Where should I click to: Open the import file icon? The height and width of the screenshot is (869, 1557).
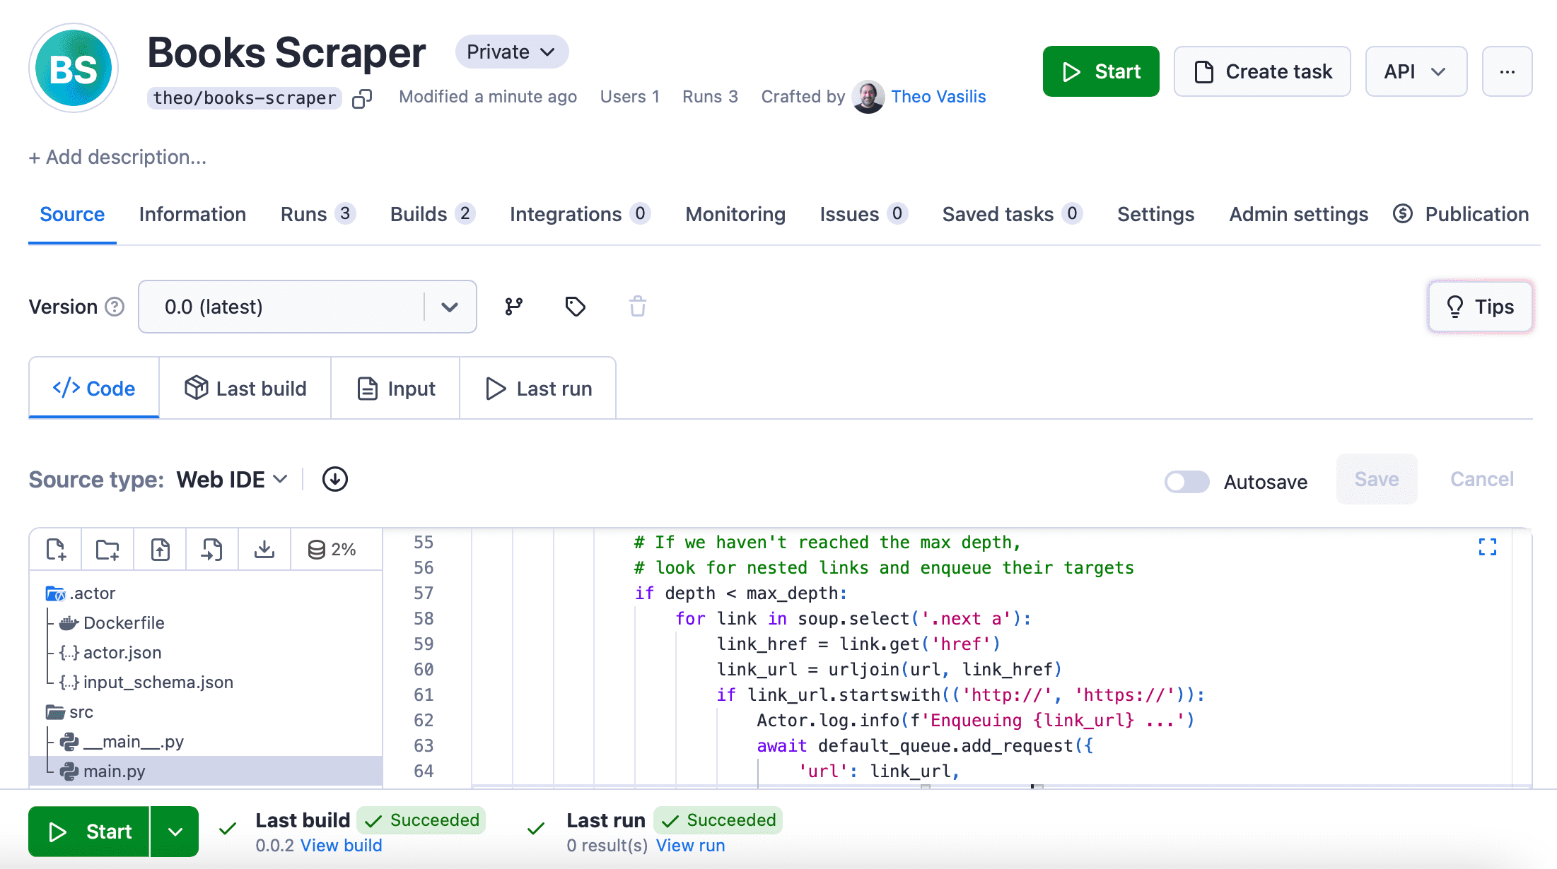tap(211, 549)
